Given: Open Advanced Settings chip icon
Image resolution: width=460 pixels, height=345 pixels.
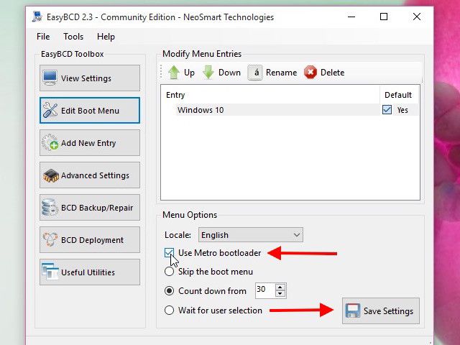Looking at the screenshot, I should (51, 175).
